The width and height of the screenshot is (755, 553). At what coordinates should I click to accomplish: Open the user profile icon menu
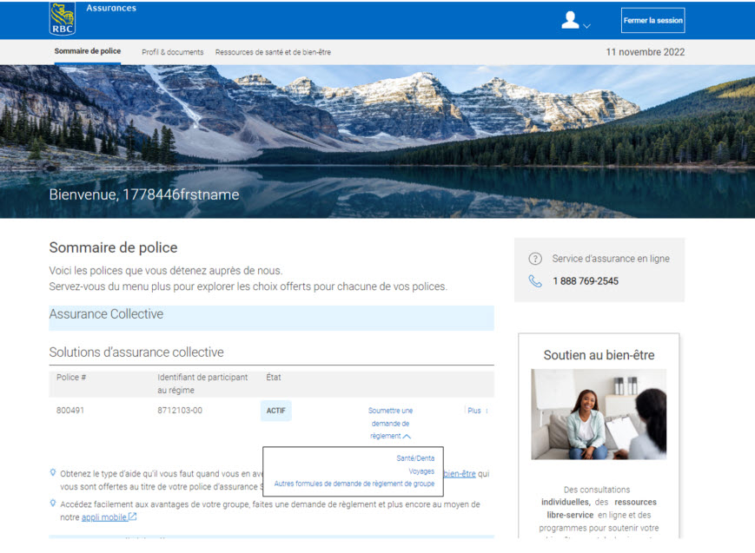tap(570, 20)
